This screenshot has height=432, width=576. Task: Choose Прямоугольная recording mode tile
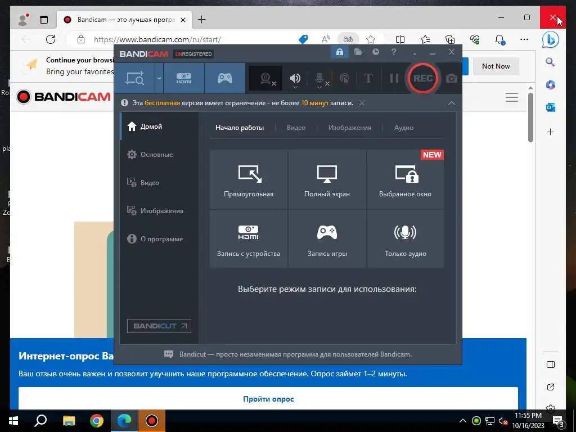point(249,179)
